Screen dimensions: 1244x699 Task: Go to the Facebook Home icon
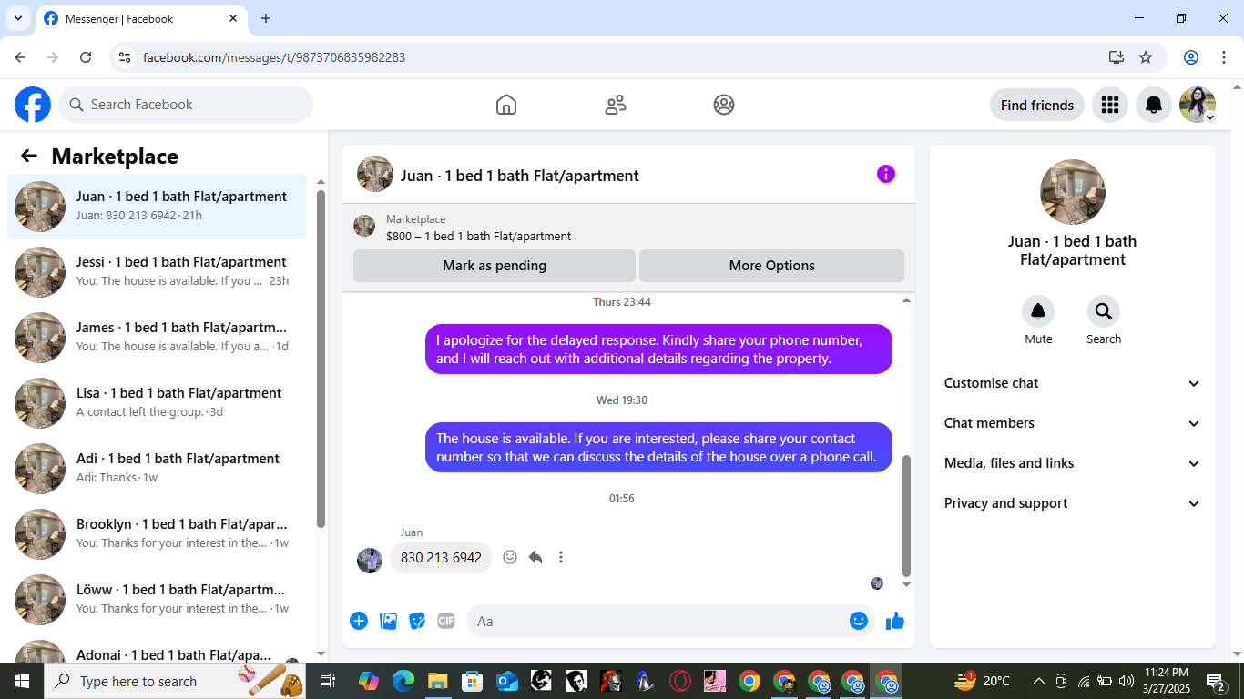pyautogui.click(x=506, y=105)
